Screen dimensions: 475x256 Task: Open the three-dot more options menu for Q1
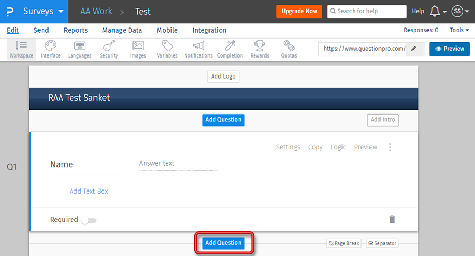390,147
